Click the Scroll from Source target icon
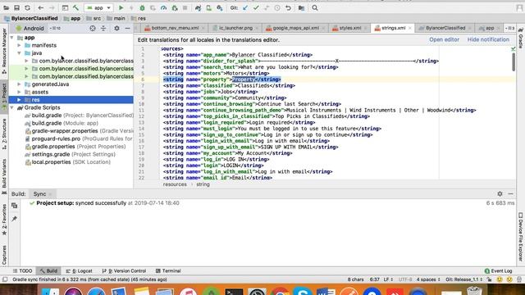The width and height of the screenshot is (525, 295). [93, 29]
